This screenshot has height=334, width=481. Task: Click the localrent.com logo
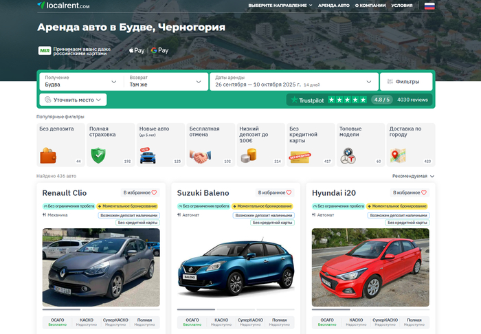point(63,5)
